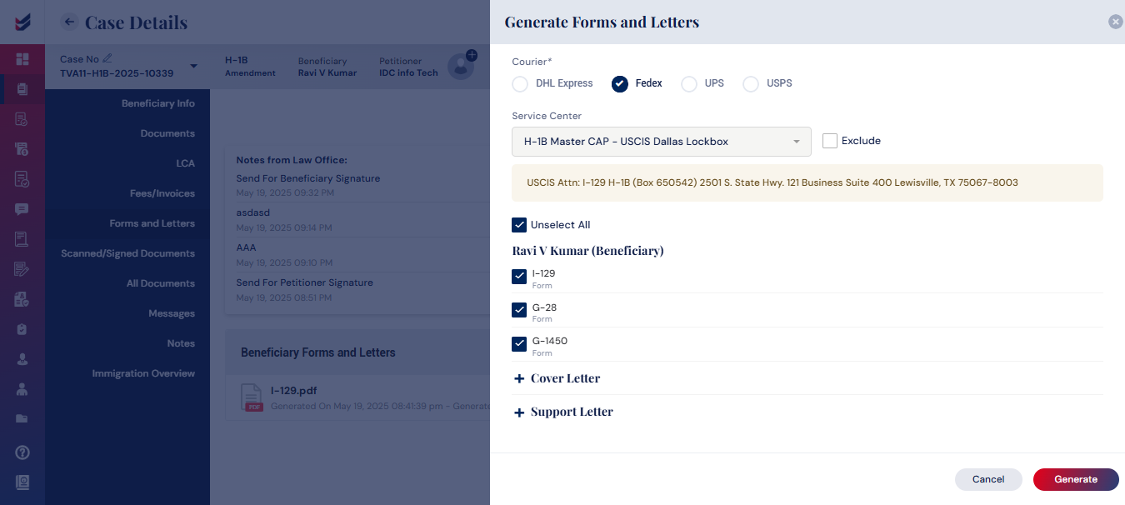Viewport: 1125px width, 505px height.
Task: Click the Cancel button
Action: (988, 479)
